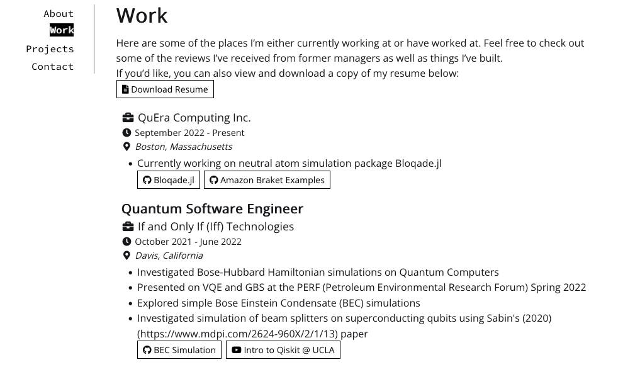Click the mdpi.com paper URL text

pos(237,334)
